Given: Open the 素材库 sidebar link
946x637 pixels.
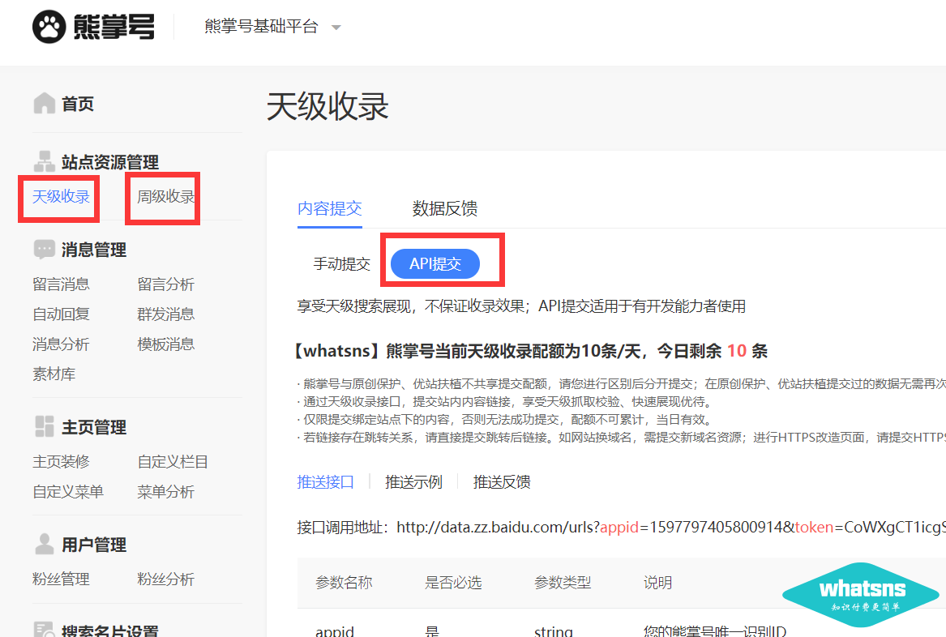Looking at the screenshot, I should [x=54, y=374].
